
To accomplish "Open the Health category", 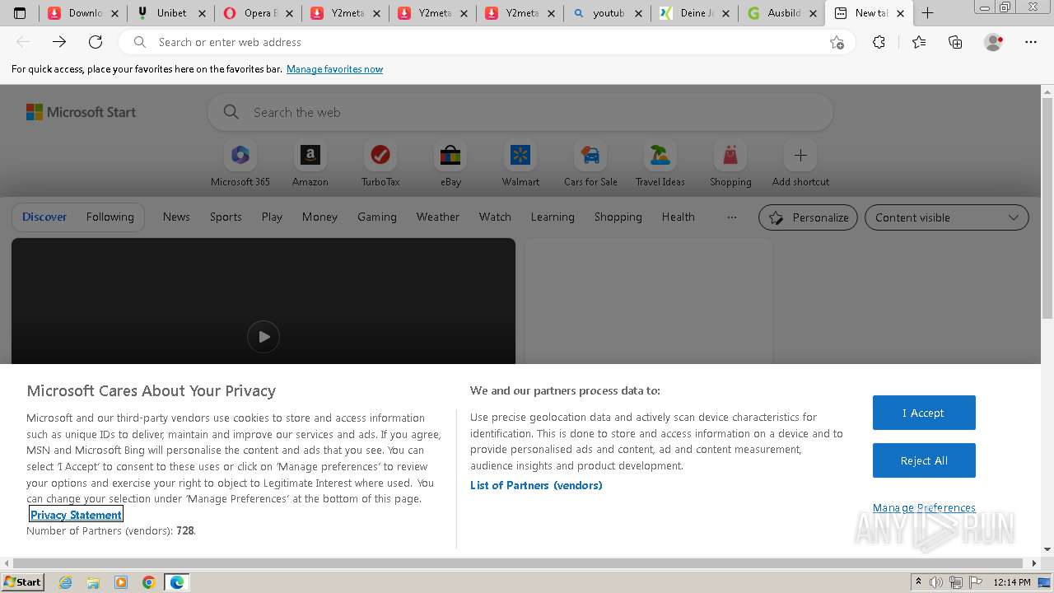I will [679, 217].
